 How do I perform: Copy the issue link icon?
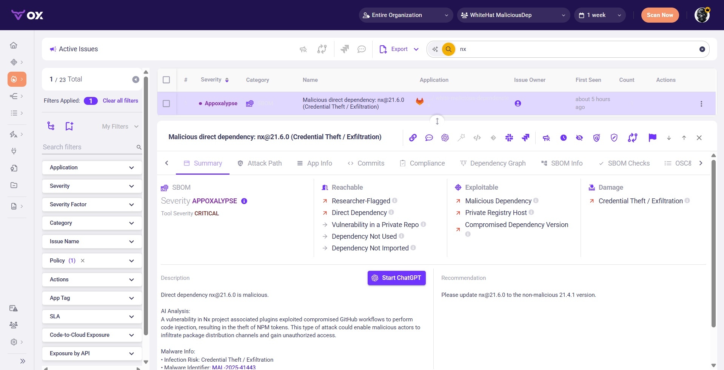click(413, 138)
